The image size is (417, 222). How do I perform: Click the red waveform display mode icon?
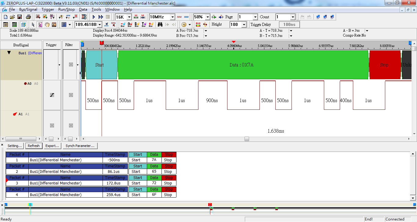click(x=179, y=17)
